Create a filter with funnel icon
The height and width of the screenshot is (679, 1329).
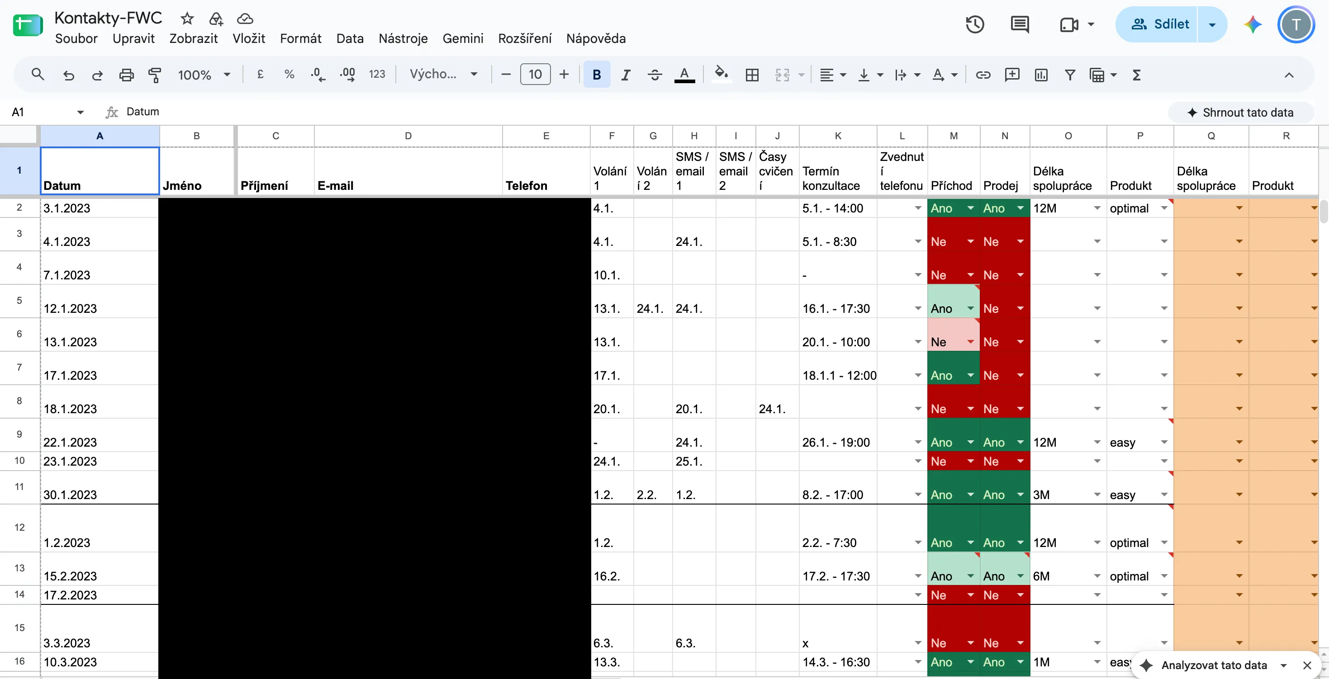[x=1070, y=75]
